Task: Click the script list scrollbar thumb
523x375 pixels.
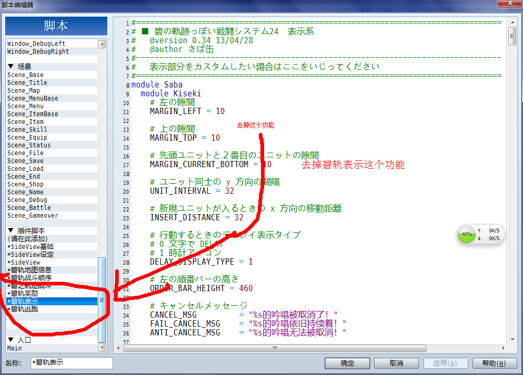Action: coord(102,300)
